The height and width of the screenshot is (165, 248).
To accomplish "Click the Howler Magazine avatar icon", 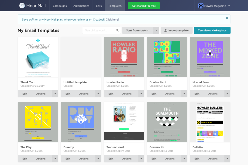I will [x=201, y=5].
